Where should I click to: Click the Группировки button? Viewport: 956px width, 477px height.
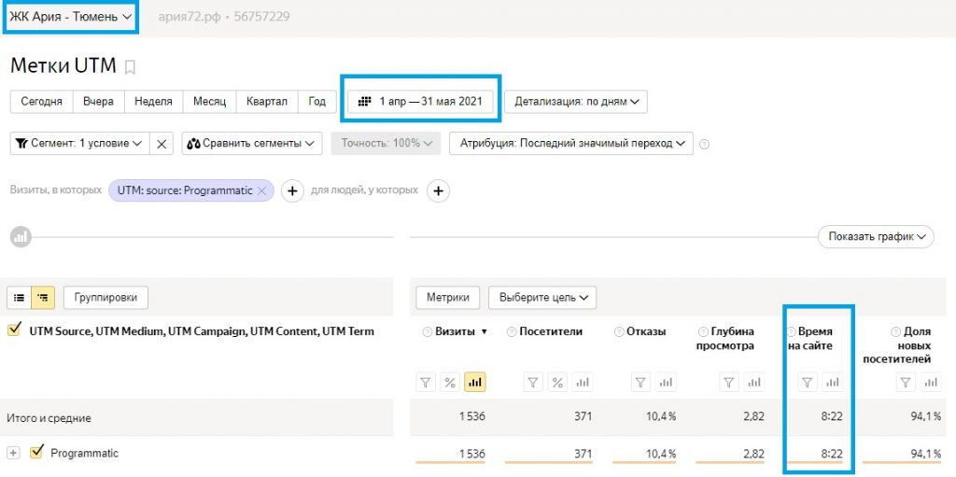[x=105, y=298]
